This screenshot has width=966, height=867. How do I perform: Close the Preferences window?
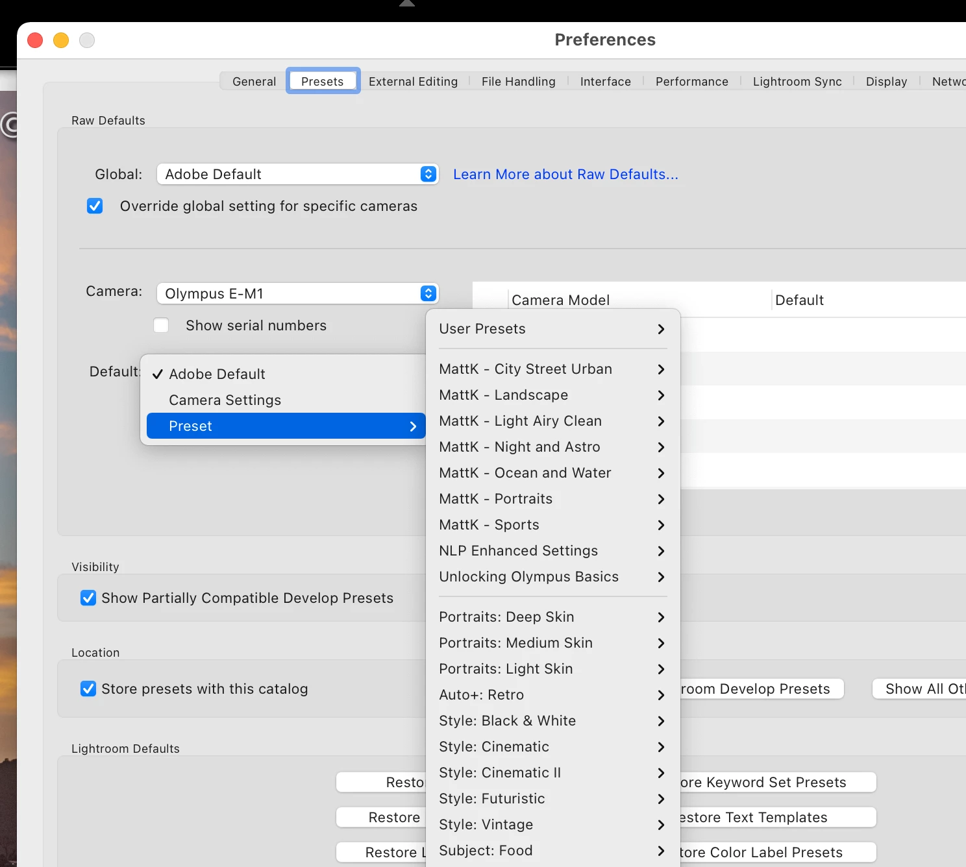[35, 40]
